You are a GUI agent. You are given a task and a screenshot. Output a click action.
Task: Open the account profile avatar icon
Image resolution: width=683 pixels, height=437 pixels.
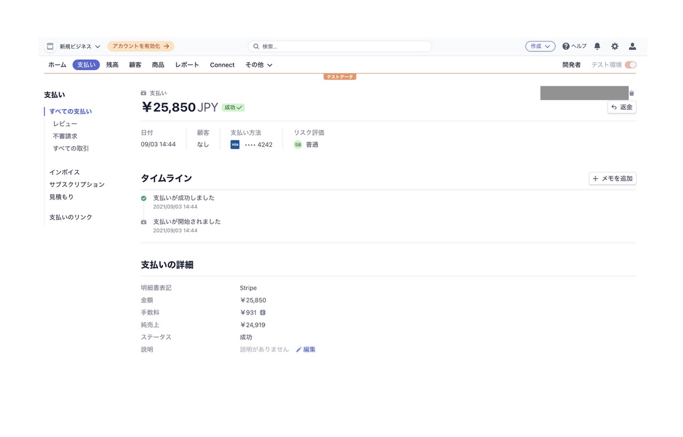point(632,46)
